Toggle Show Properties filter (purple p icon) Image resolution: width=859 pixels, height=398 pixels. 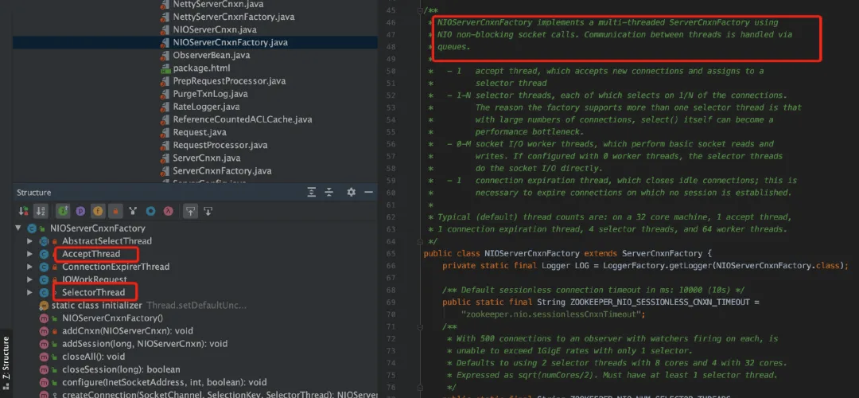point(80,210)
